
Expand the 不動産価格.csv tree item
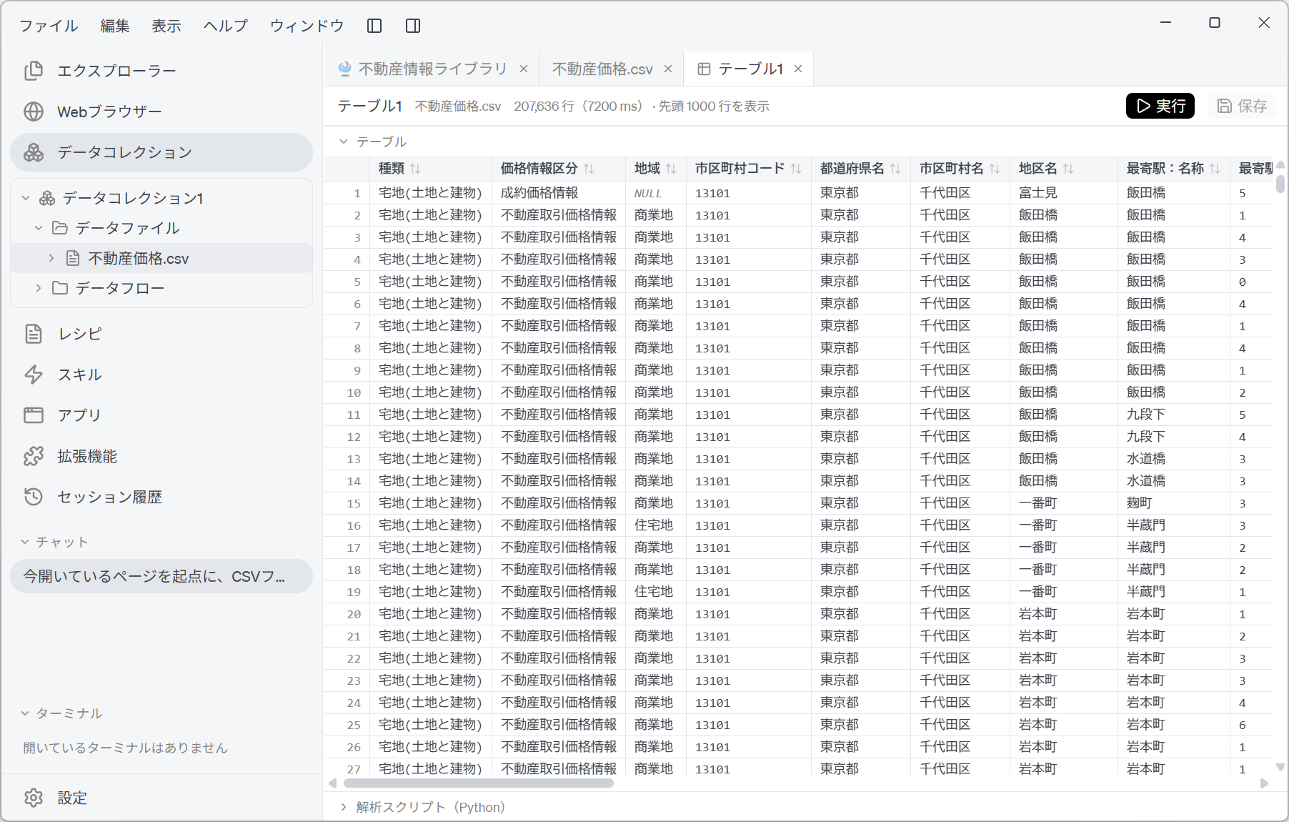tap(51, 258)
